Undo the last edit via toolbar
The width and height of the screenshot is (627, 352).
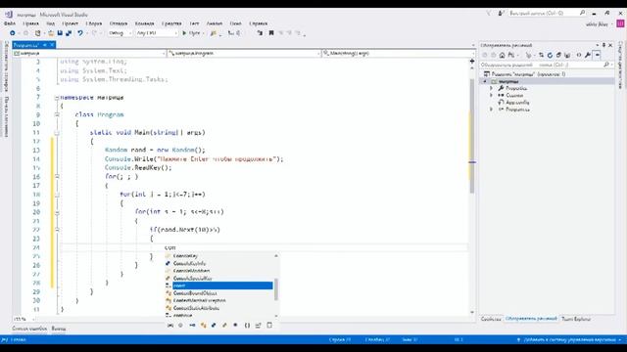tap(80, 33)
